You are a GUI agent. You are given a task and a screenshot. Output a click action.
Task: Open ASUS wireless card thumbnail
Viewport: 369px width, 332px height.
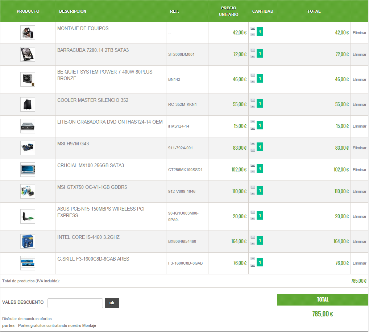(x=28, y=216)
